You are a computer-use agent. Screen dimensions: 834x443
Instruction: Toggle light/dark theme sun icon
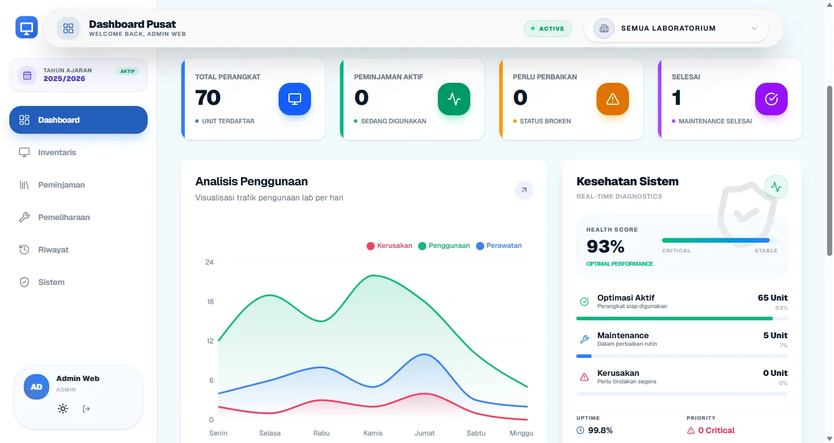pos(63,409)
